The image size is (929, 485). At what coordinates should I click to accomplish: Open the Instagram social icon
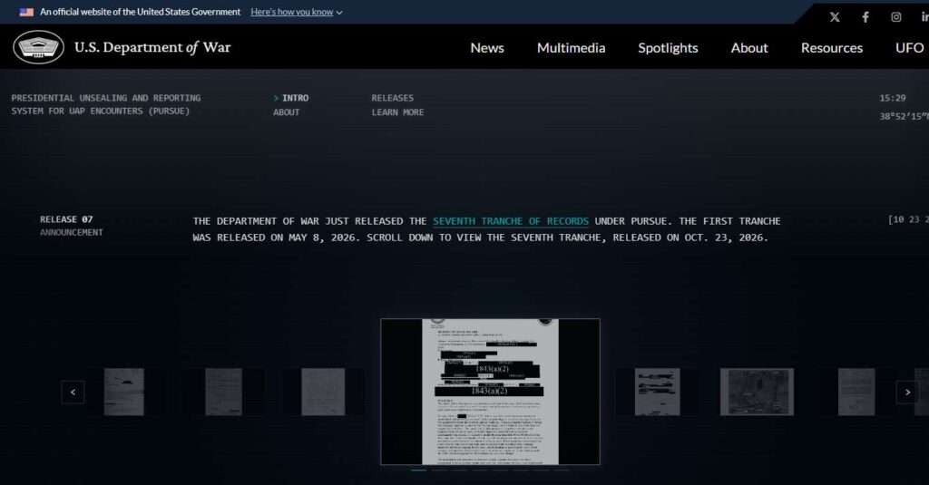point(895,17)
